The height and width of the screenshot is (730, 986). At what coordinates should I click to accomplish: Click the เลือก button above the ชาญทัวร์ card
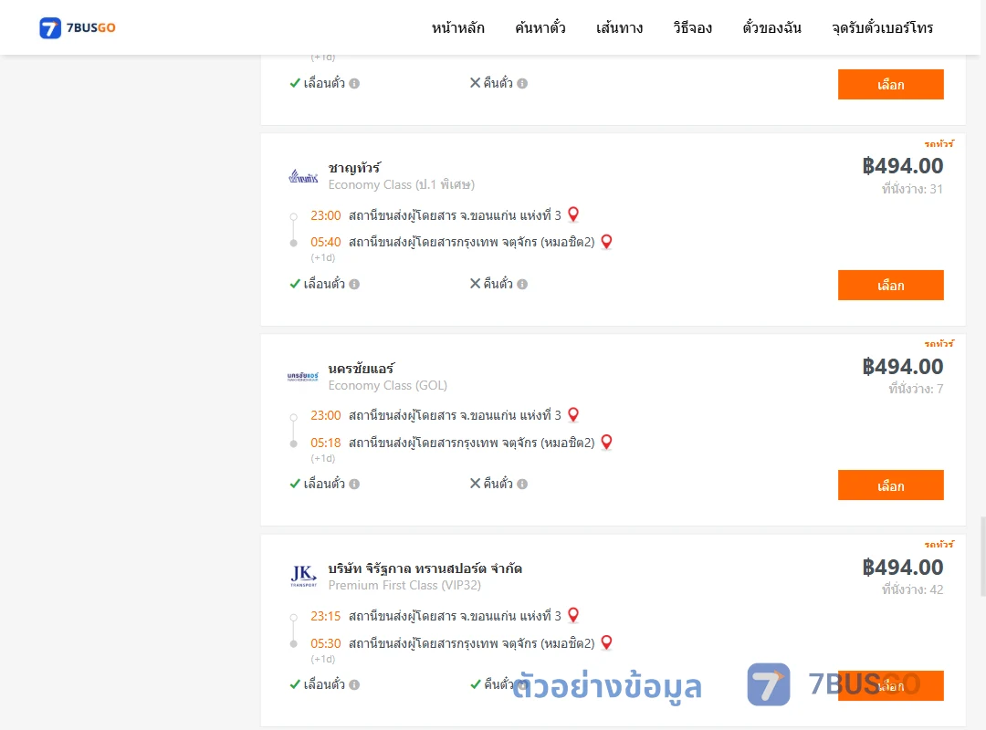890,84
